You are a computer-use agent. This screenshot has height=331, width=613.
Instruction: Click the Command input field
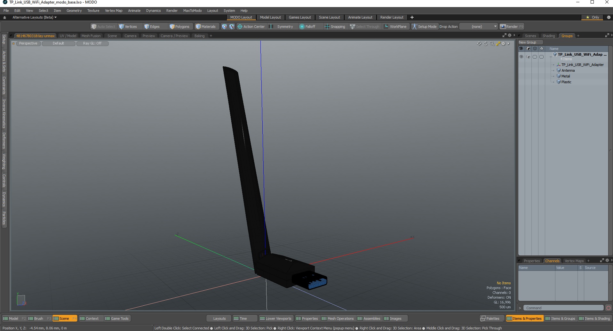[x=563, y=308]
